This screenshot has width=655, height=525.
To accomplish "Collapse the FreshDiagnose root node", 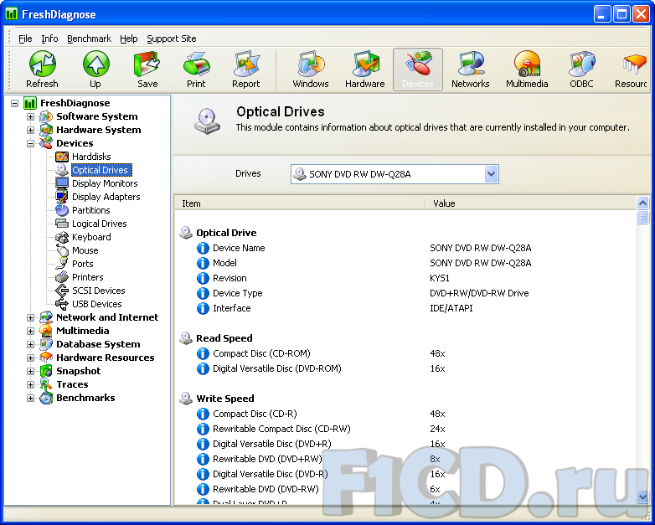I will click(x=14, y=103).
